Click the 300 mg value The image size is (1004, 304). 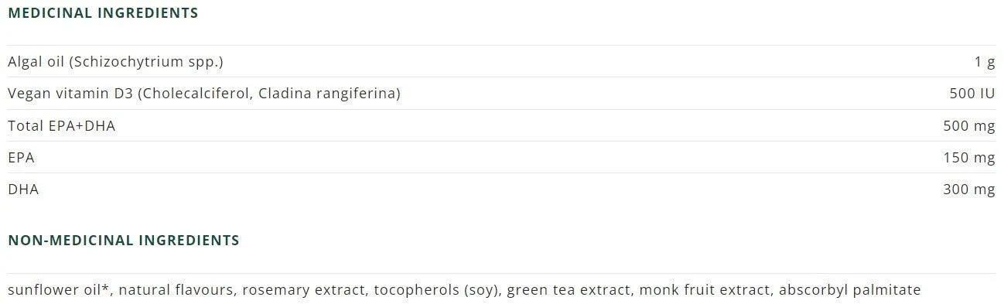pos(968,190)
